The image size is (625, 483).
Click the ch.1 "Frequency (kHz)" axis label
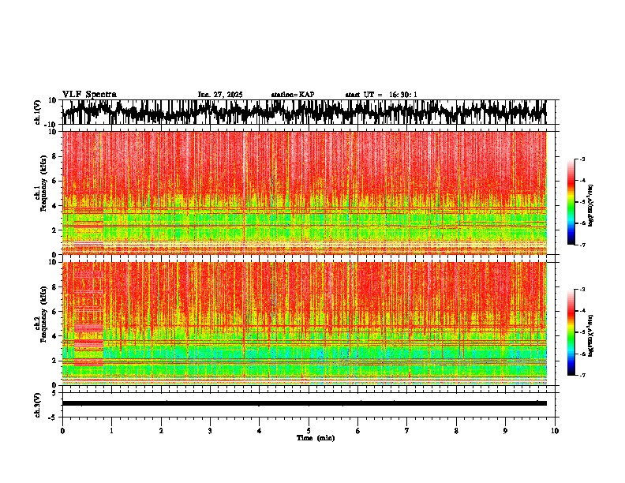43,184
